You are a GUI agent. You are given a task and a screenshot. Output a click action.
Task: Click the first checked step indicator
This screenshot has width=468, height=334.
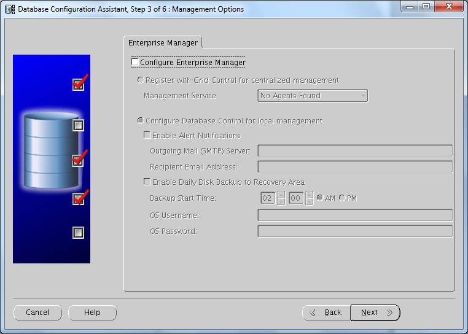78,85
